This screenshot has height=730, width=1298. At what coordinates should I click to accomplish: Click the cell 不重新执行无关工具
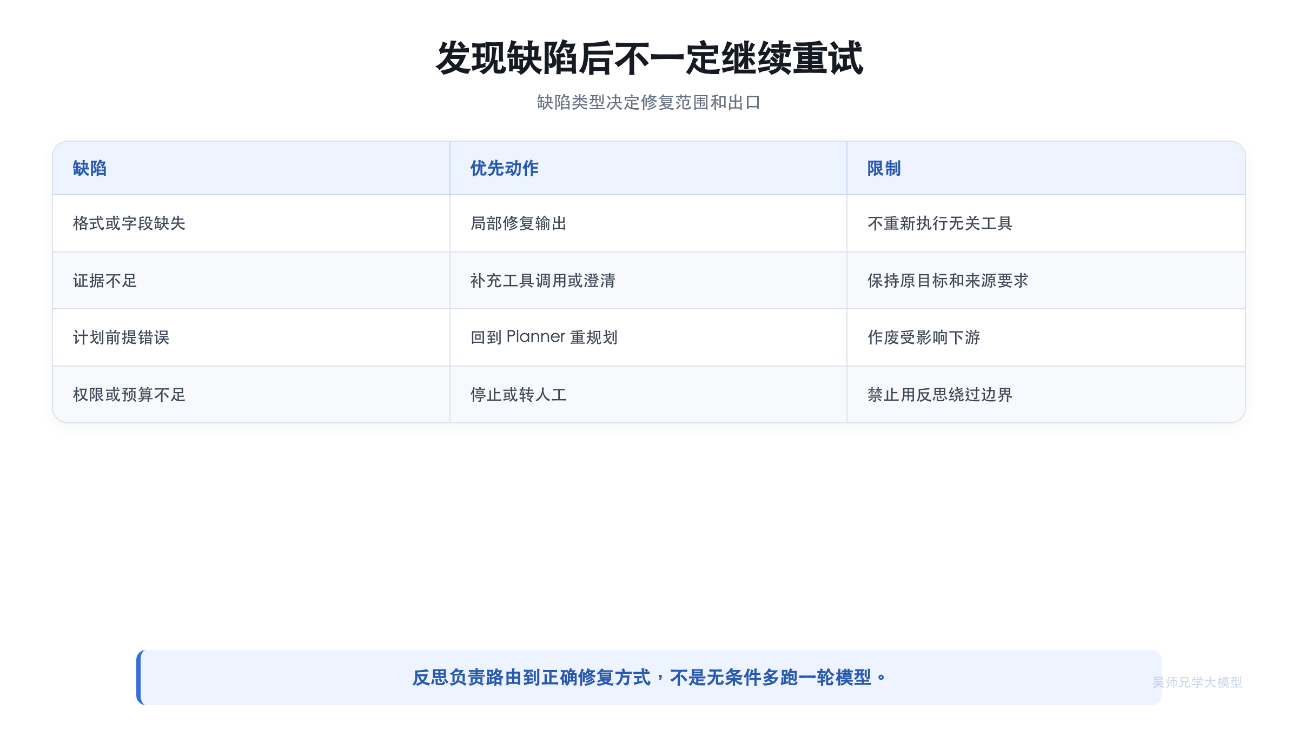tap(1046, 223)
